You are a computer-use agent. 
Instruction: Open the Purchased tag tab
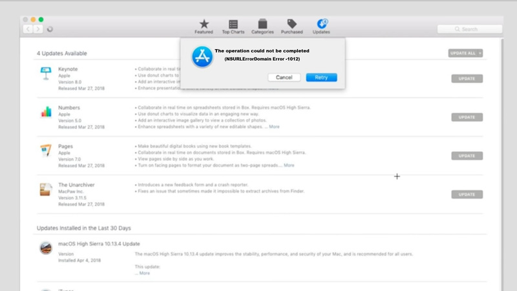pos(292,27)
